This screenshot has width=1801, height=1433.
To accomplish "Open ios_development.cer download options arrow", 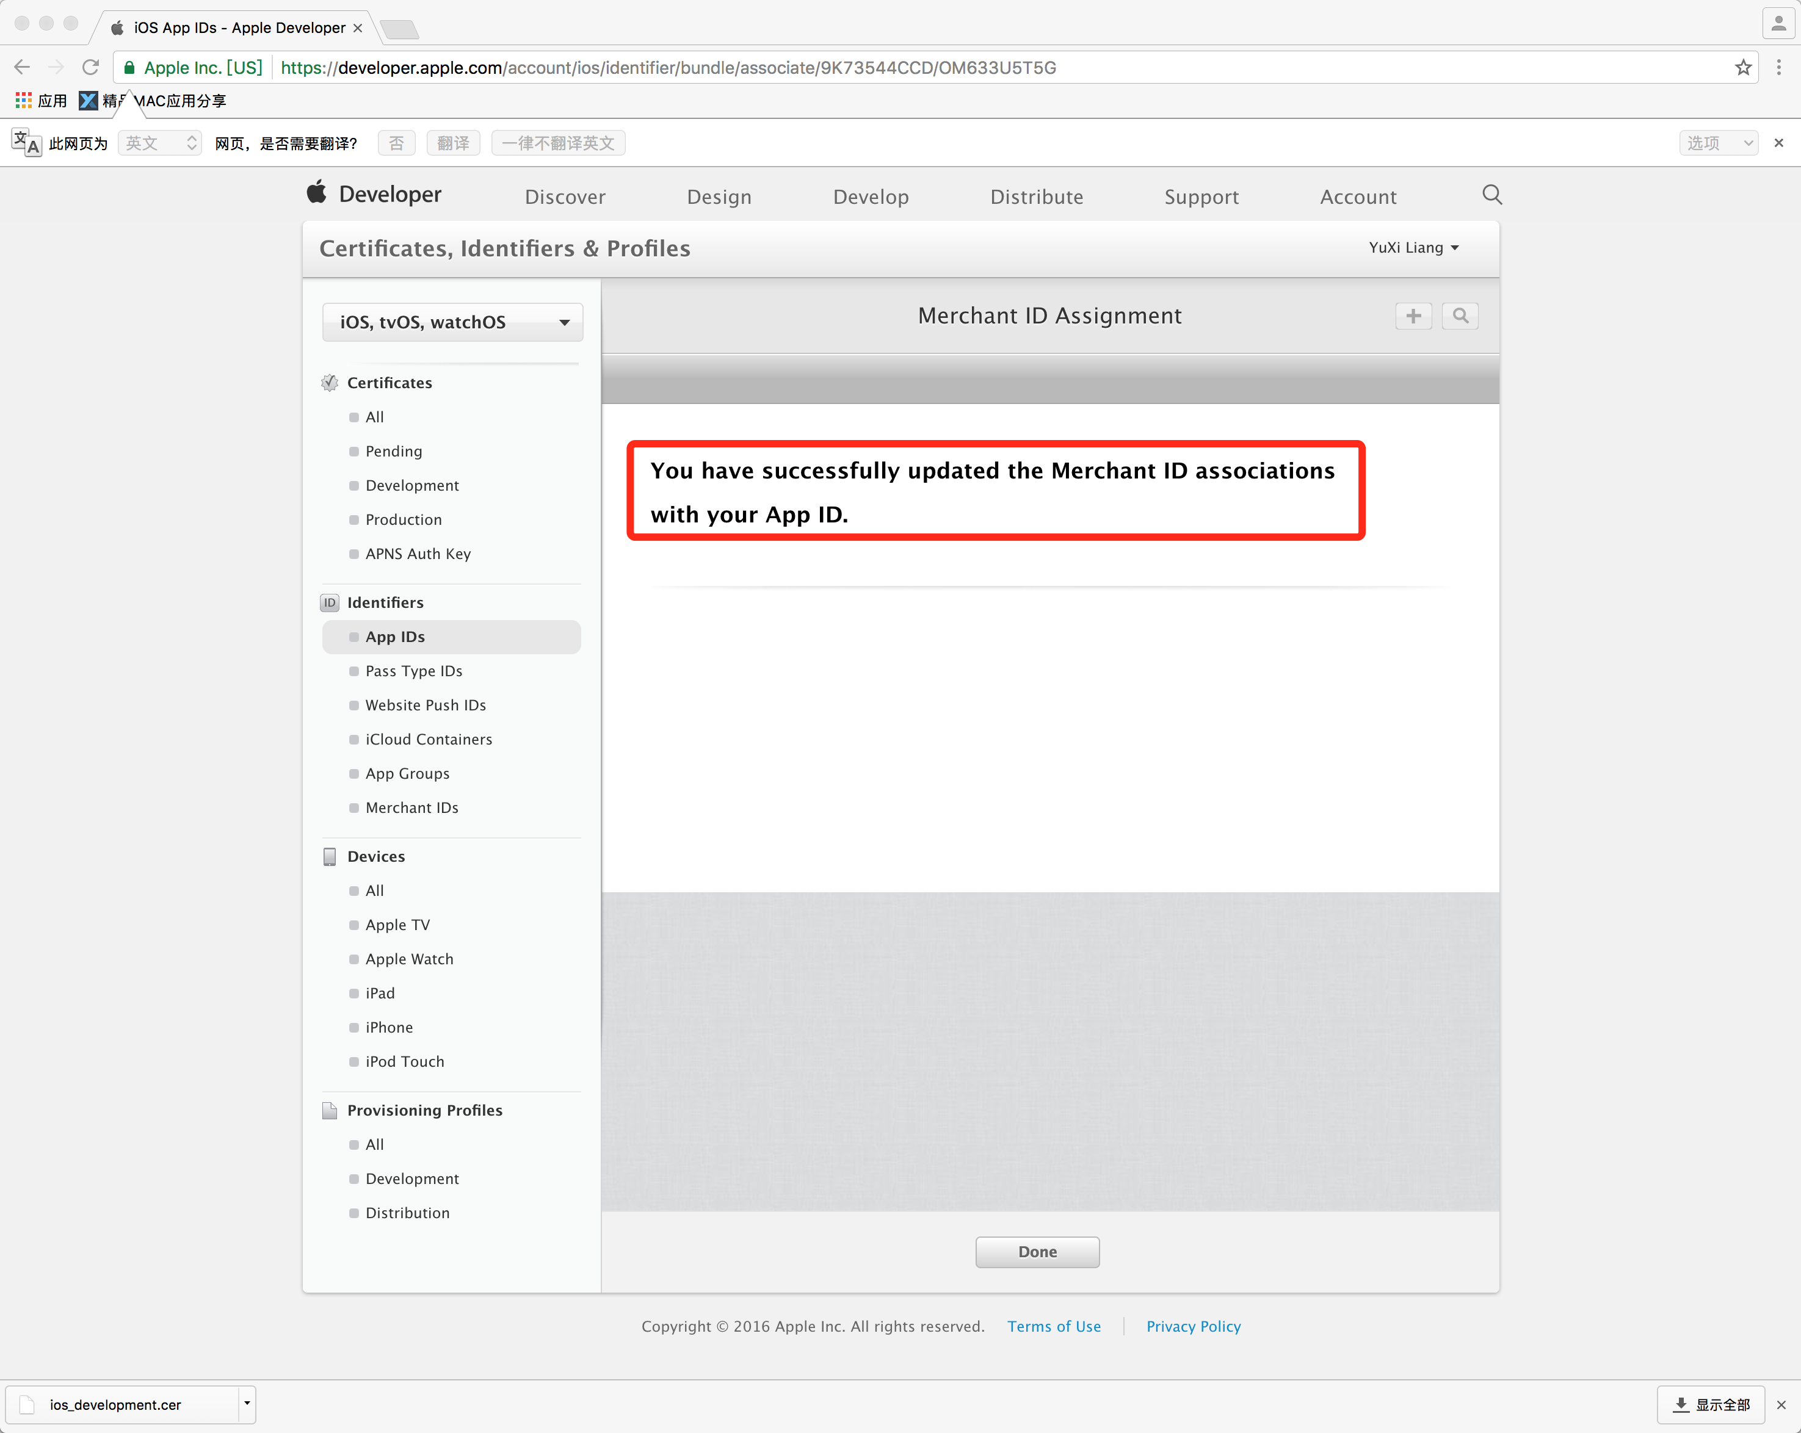I will [x=247, y=1404].
